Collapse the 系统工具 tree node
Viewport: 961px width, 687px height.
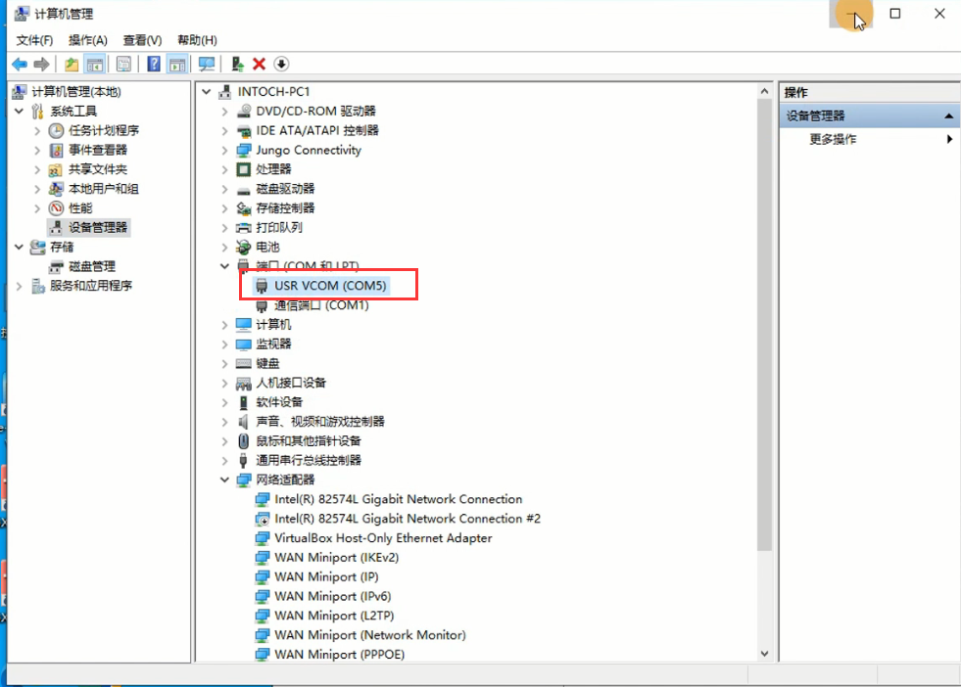click(x=19, y=112)
